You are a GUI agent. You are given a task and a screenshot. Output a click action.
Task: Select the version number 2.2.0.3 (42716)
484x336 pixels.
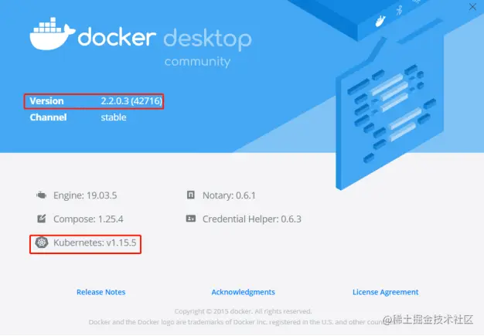(x=131, y=100)
